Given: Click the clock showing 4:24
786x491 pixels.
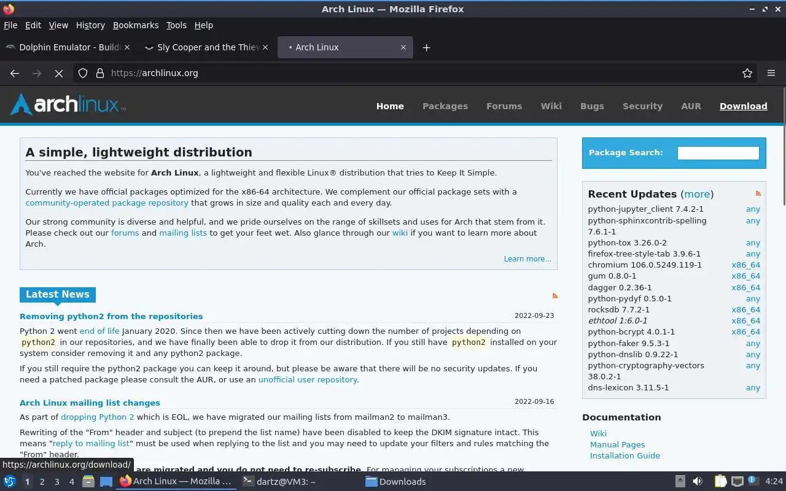Looking at the screenshot, I should 774,481.
